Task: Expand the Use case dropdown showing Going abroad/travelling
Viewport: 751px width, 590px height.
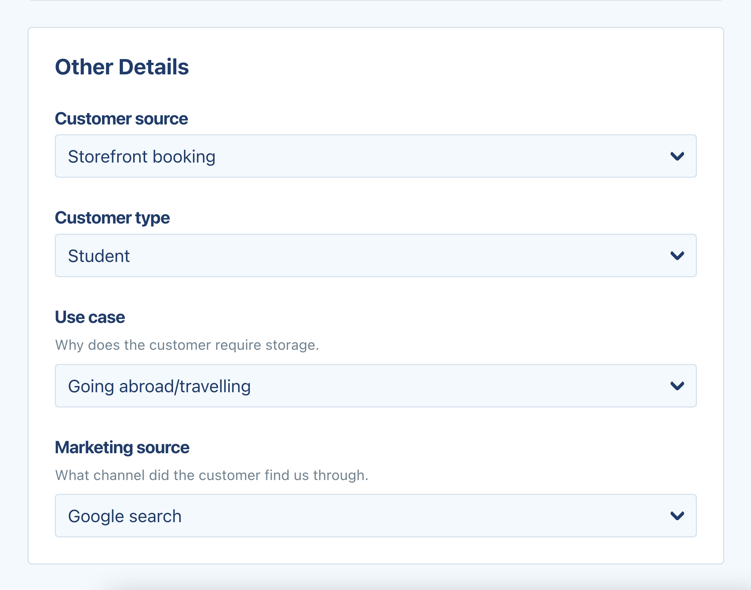Action: pyautogui.click(x=375, y=386)
